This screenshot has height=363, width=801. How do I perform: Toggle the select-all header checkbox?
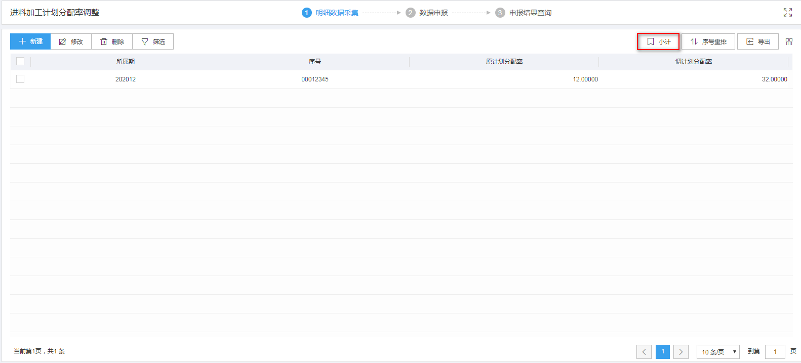click(20, 61)
